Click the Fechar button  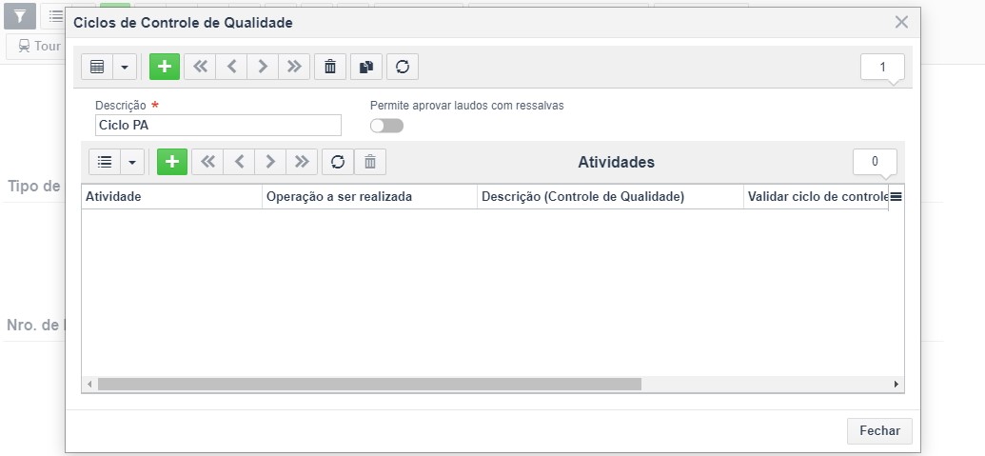[879, 431]
